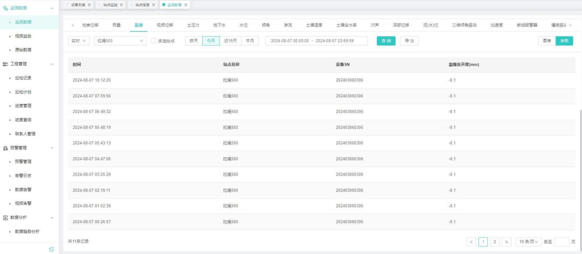Open the 10条/页 page size dropdown
This screenshot has width=582, height=254.
(528, 241)
